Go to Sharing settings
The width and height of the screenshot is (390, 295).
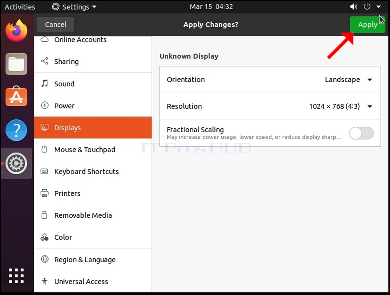93,62
